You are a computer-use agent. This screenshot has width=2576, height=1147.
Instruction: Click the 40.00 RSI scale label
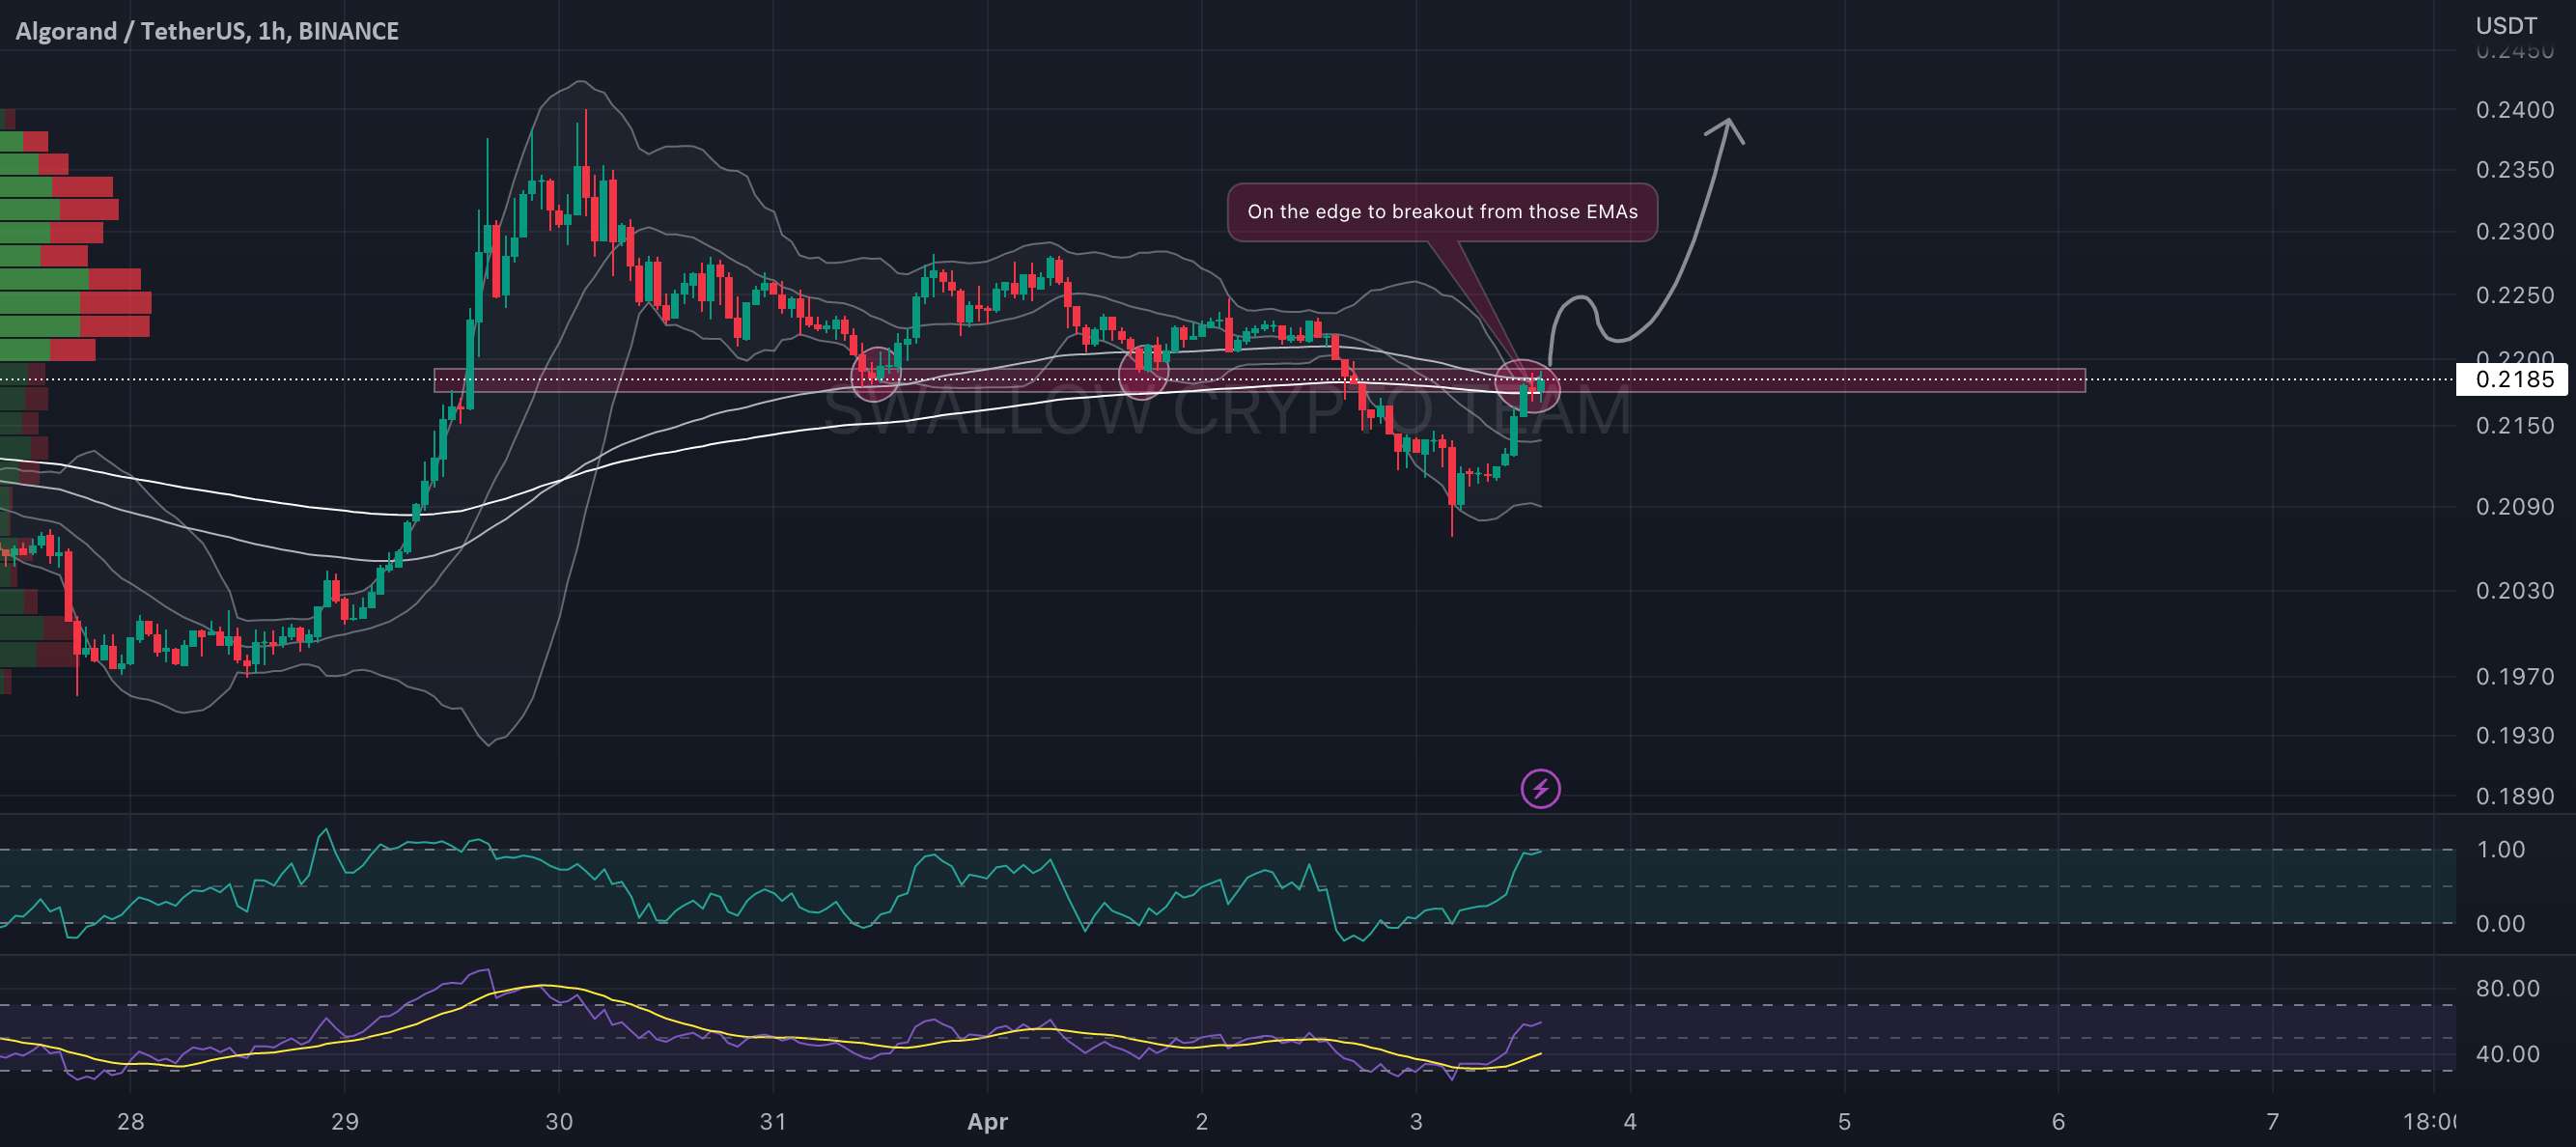coord(2507,1054)
